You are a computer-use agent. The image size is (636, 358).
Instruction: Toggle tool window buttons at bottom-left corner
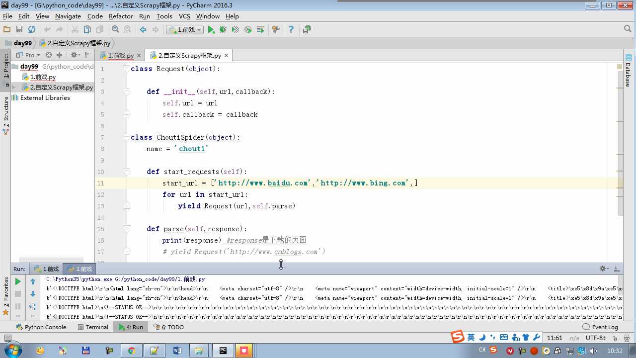click(x=7, y=338)
